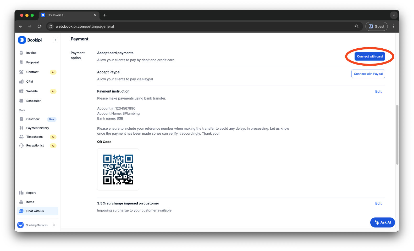414x251 pixels.
Task: Click the Accept card payments heading
Action: click(x=115, y=53)
